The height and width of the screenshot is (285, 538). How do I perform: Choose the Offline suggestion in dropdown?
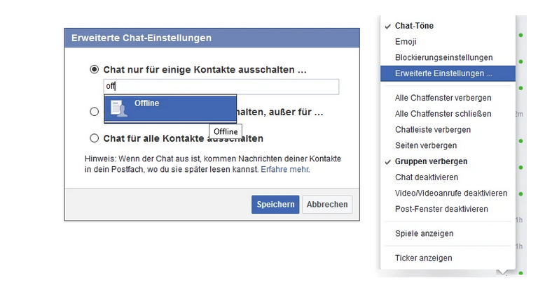coord(170,109)
